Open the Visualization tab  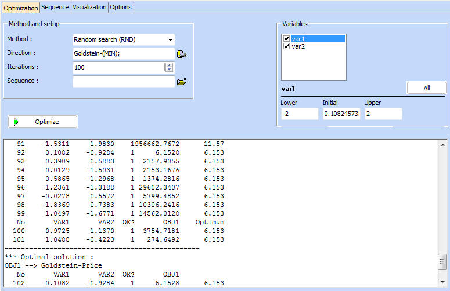[x=89, y=7]
